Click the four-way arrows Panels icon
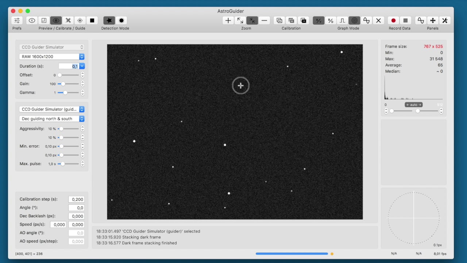This screenshot has width=467, height=263. click(433, 20)
